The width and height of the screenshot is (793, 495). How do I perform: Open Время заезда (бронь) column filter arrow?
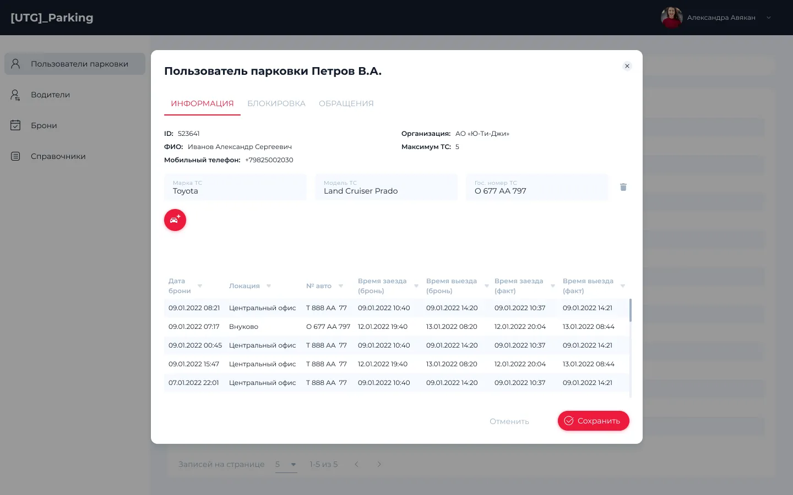(416, 286)
